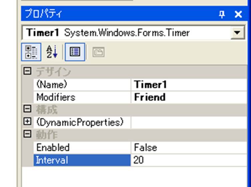Sort properties alphabetically with A-Z icon

pyautogui.click(x=52, y=52)
